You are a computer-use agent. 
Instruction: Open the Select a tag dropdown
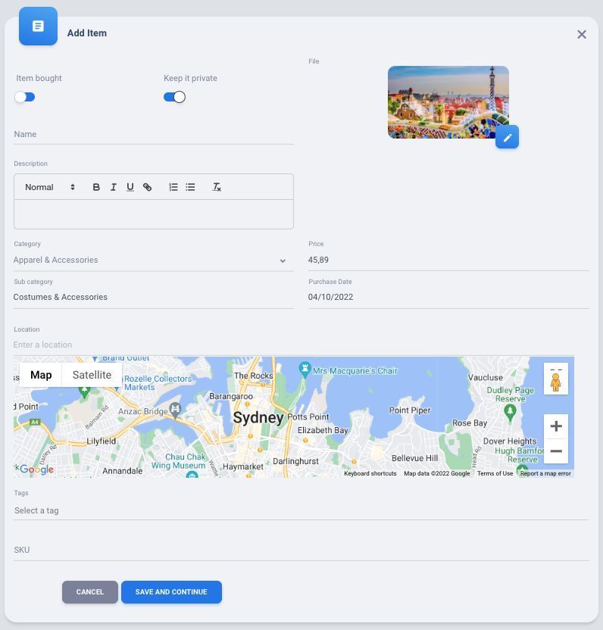(x=301, y=510)
